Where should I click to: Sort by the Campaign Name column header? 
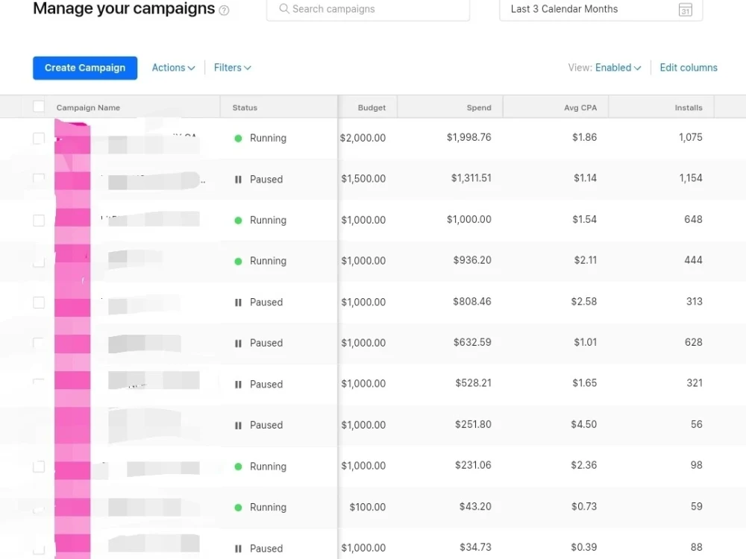(x=88, y=107)
